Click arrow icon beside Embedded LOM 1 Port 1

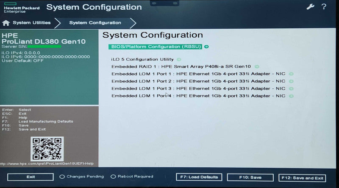pos(291,74)
